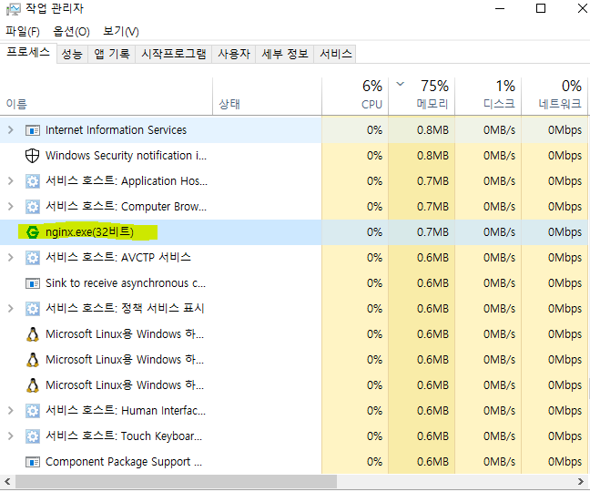590x492 pixels.
Task: Sort by the 상태 column header
Action: click(267, 97)
